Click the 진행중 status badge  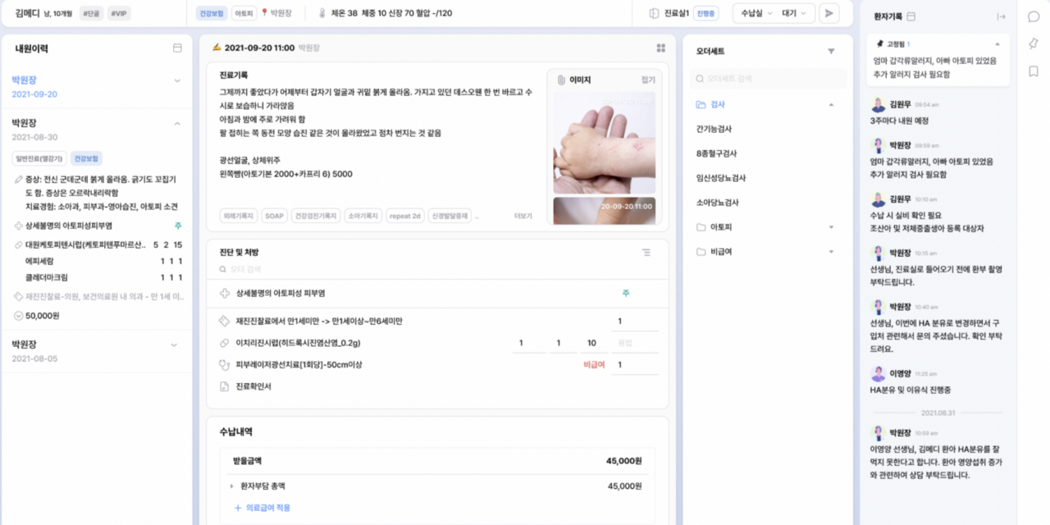(x=705, y=13)
